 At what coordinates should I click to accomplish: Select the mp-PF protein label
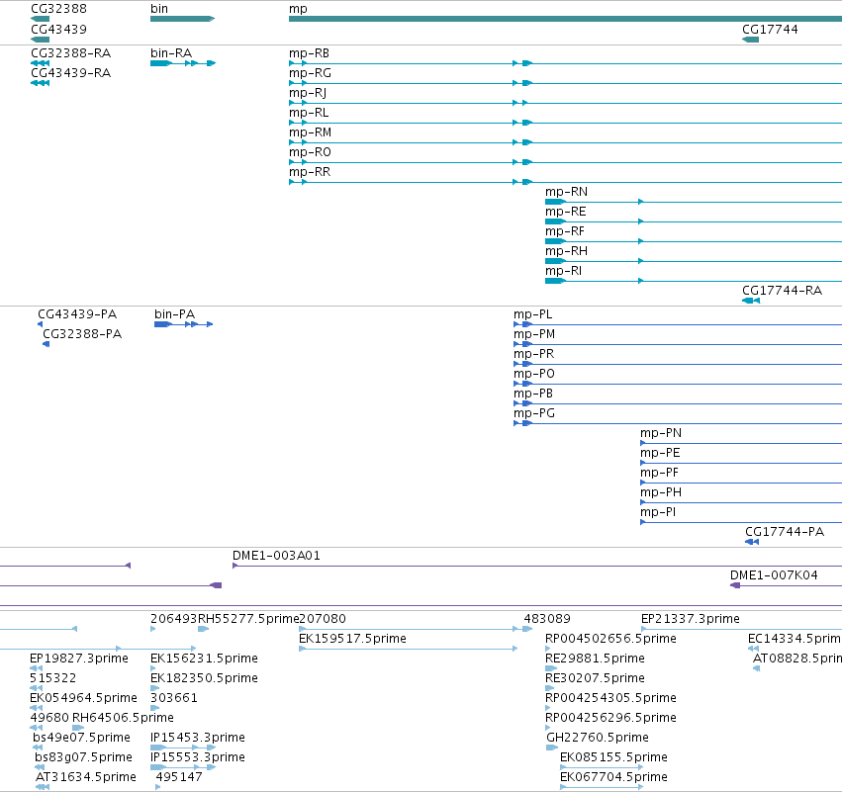pyautogui.click(x=659, y=473)
